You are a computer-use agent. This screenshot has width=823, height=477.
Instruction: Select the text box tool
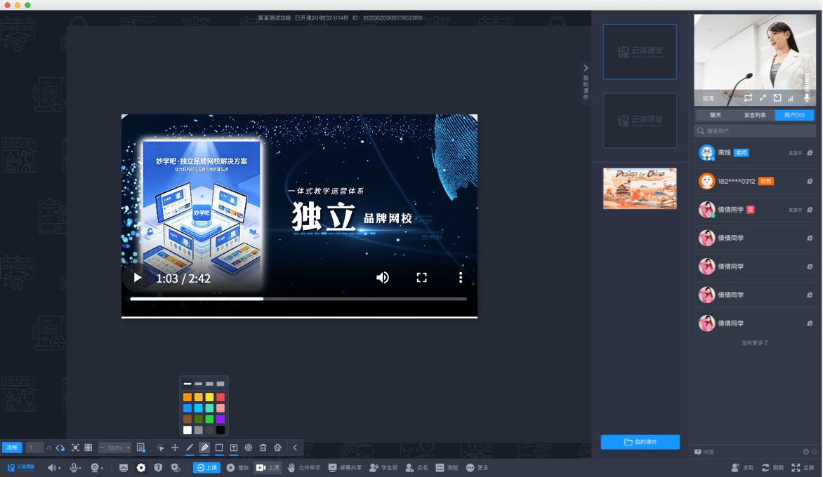click(x=234, y=448)
